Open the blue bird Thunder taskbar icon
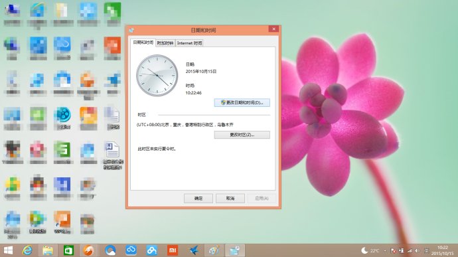The height and width of the screenshot is (257, 458). [x=194, y=250]
